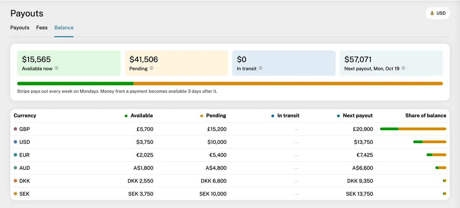This screenshot has height=208, width=460.
Task: Click the blue USD color dot
Action: click(15, 142)
